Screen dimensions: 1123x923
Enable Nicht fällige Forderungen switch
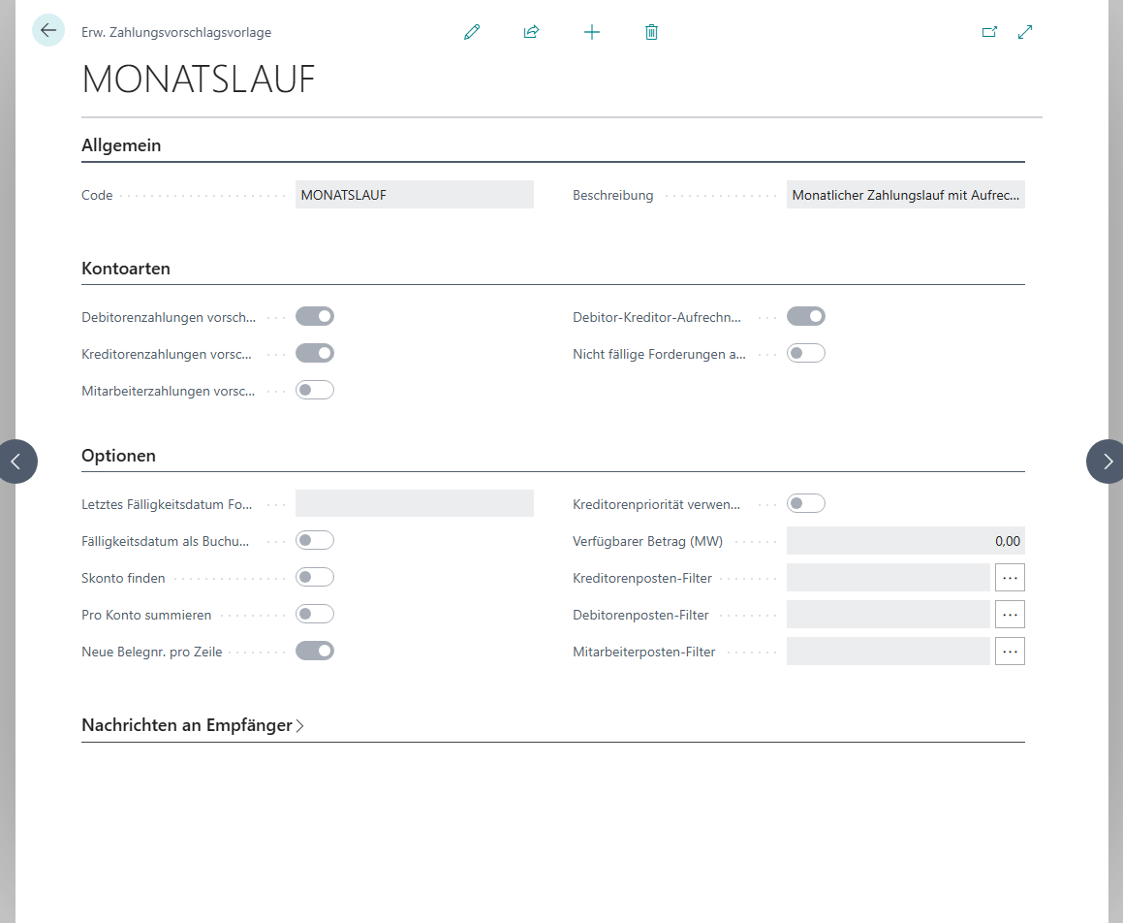[x=806, y=353]
